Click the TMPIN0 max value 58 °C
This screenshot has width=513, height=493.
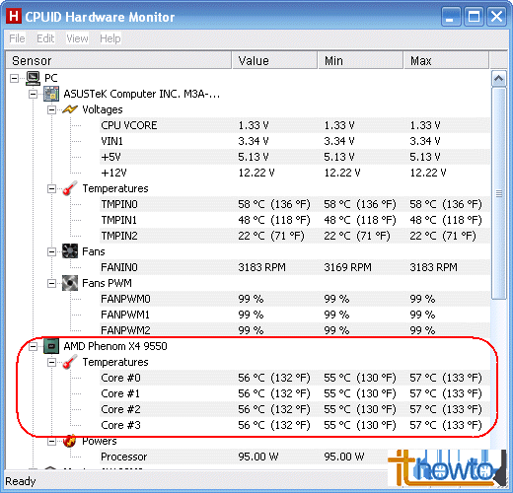pos(446,204)
